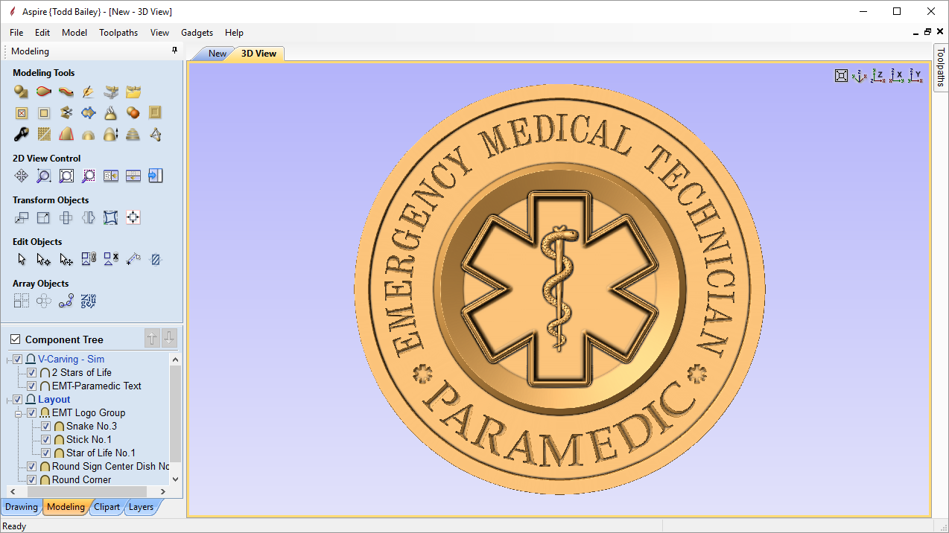This screenshot has width=949, height=533.
Task: Select the Slice Model layered dome icon
Action: [x=133, y=135]
